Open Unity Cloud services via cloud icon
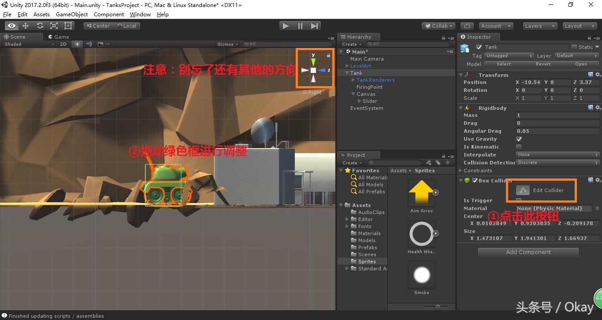Screen dimensions: 602x320 pos(467,25)
